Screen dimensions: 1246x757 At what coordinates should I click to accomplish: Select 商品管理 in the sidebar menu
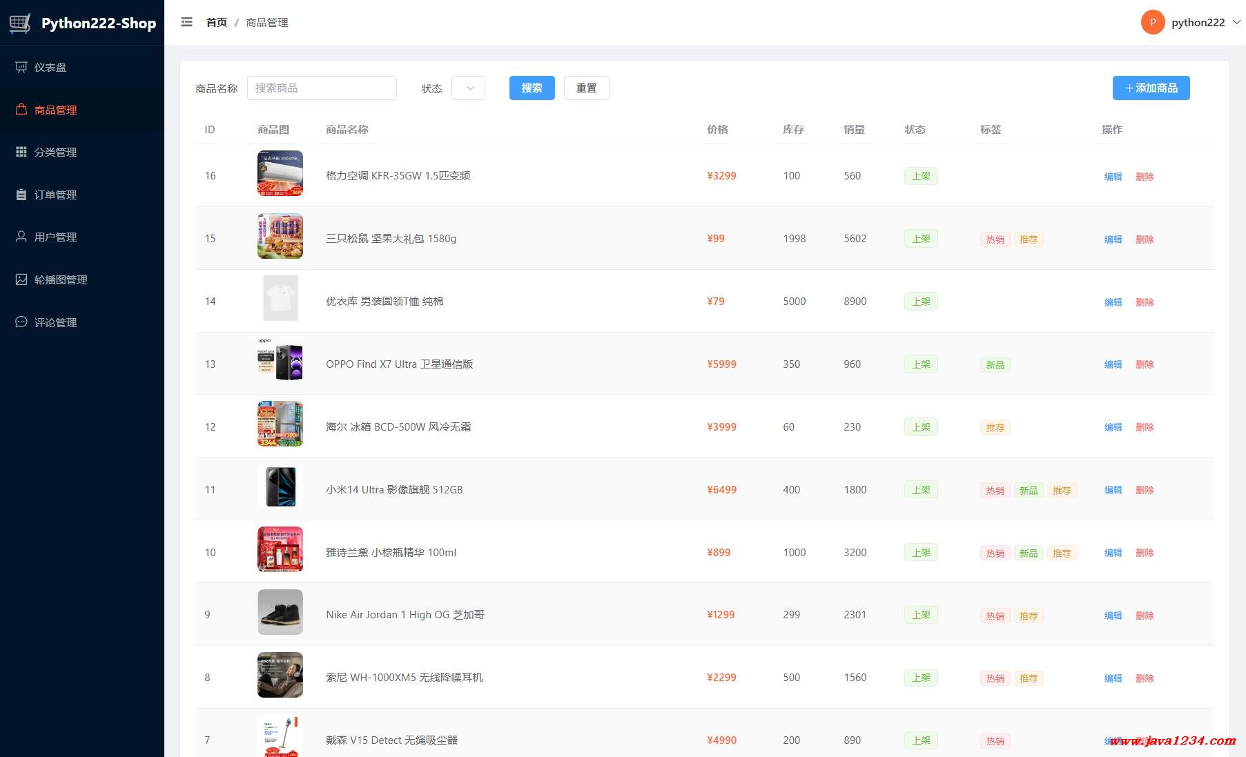point(55,110)
